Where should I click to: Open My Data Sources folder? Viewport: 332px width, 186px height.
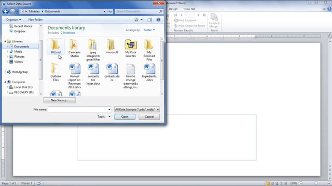click(130, 48)
